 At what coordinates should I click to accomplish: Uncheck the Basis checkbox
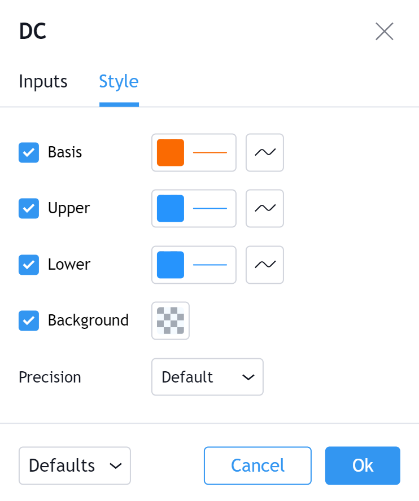click(29, 152)
